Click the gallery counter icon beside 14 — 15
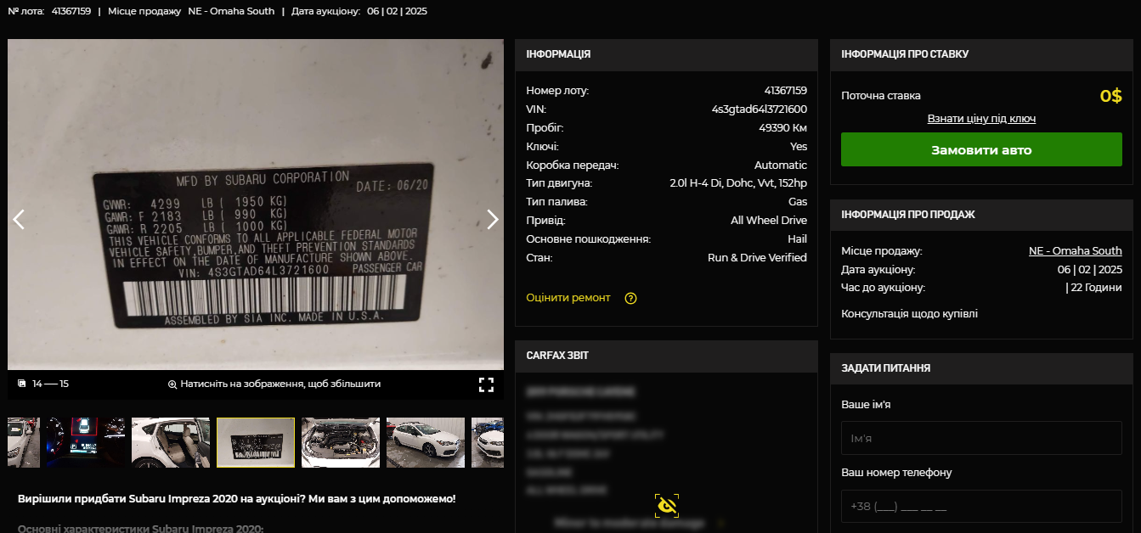The width and height of the screenshot is (1141, 533). [22, 384]
